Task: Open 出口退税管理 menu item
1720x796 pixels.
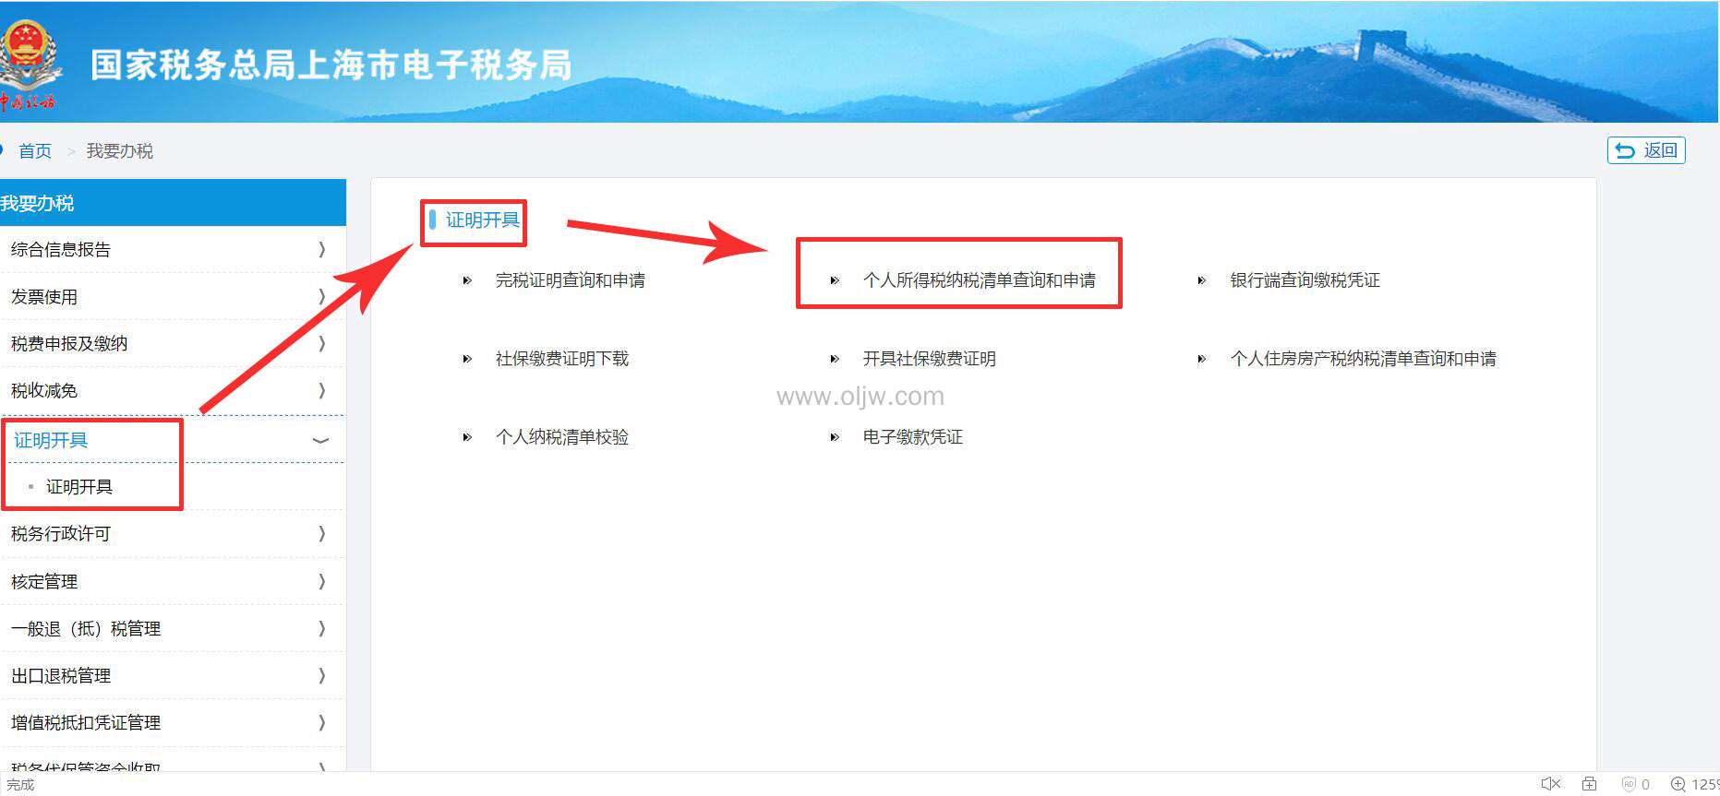Action: click(61, 675)
